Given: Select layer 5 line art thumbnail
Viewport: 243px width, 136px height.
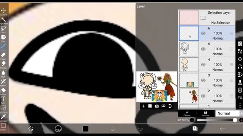Looking at the screenshot, I should point(189,49).
